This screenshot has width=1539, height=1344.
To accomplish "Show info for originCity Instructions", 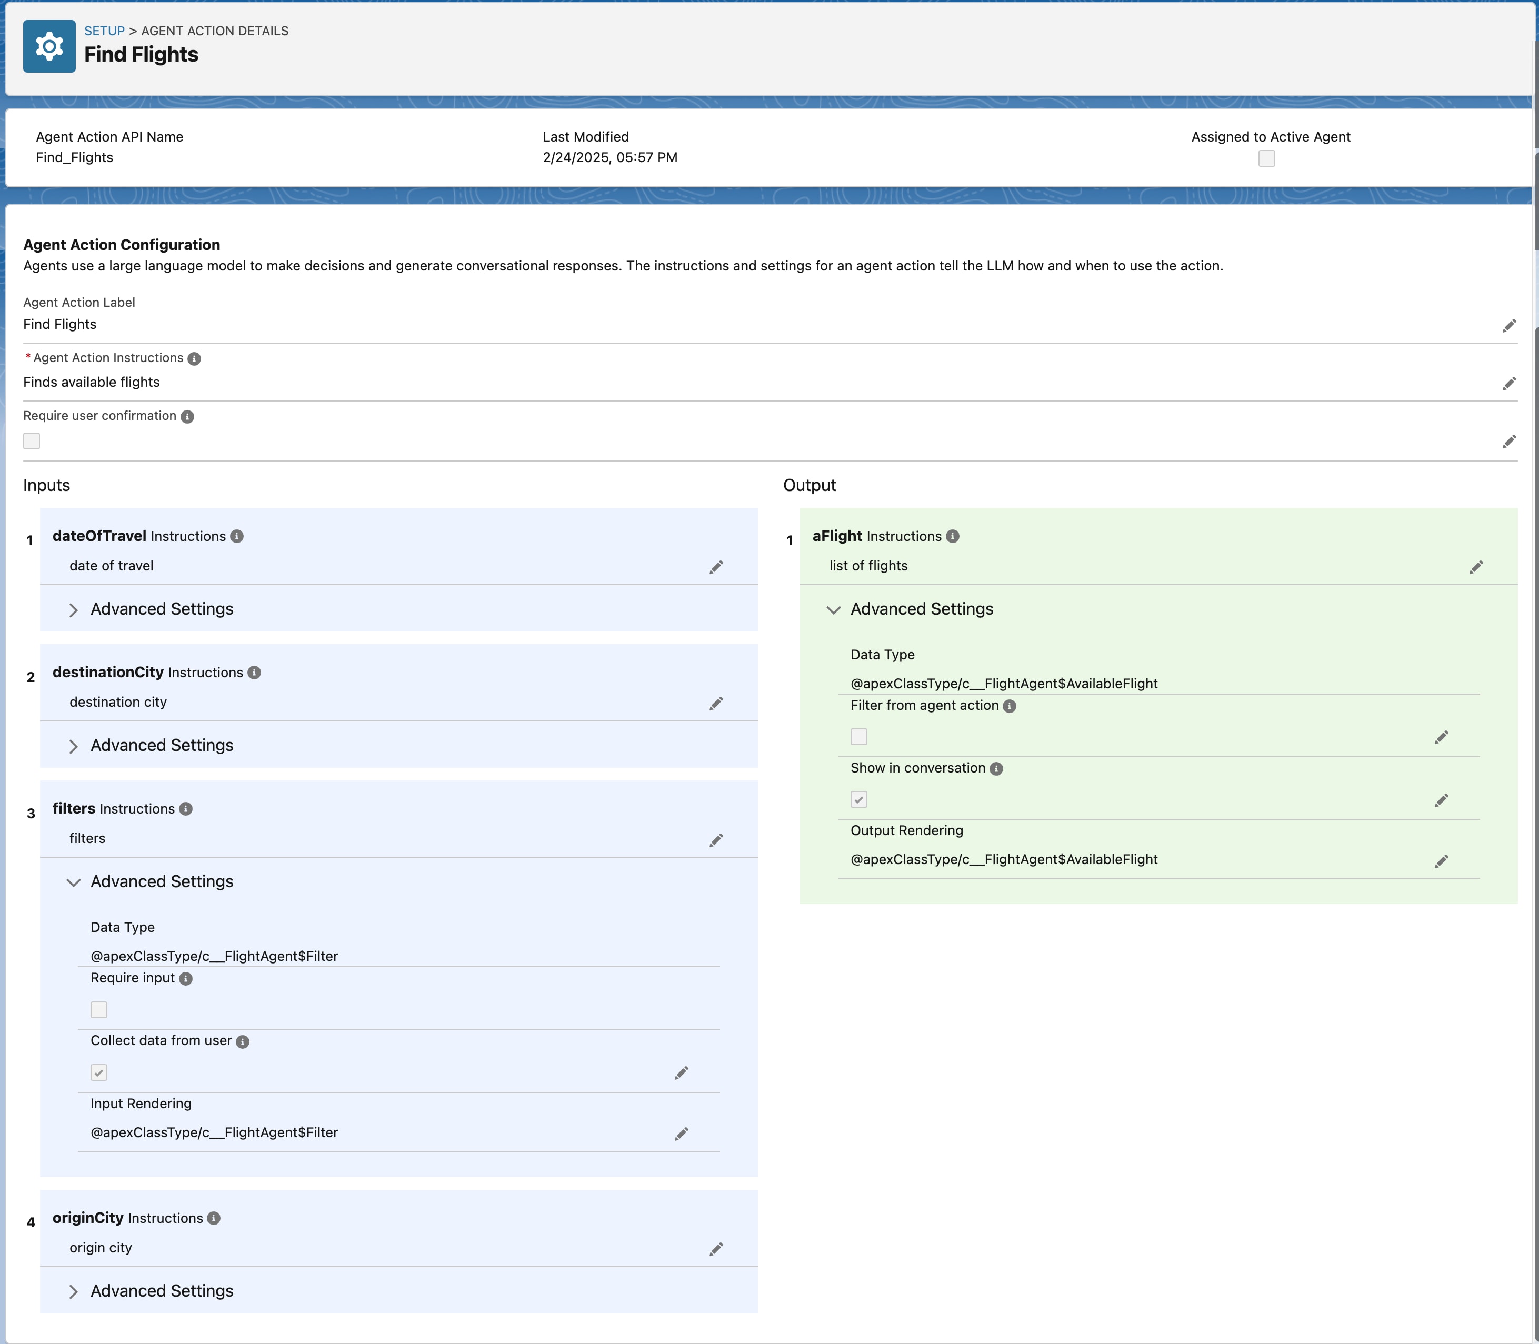I will click(x=214, y=1218).
